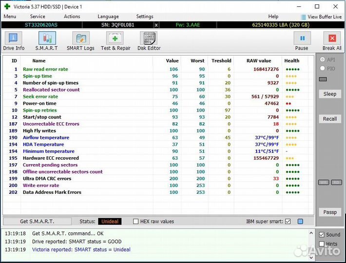Click the RAW value 168417276 cell

coord(266,69)
